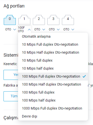The height and width of the screenshot is (125, 93).
Task: Expand the OTO dropdown under port 0
Action: [x=11, y=29]
